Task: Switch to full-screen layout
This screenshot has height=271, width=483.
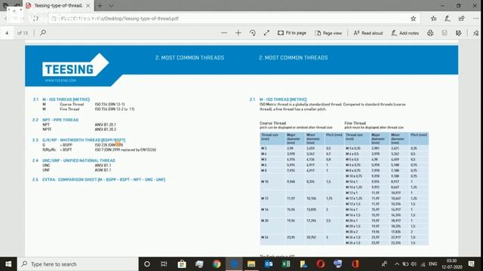Action: pos(266,33)
